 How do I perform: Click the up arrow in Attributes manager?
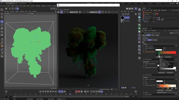point(168,31)
